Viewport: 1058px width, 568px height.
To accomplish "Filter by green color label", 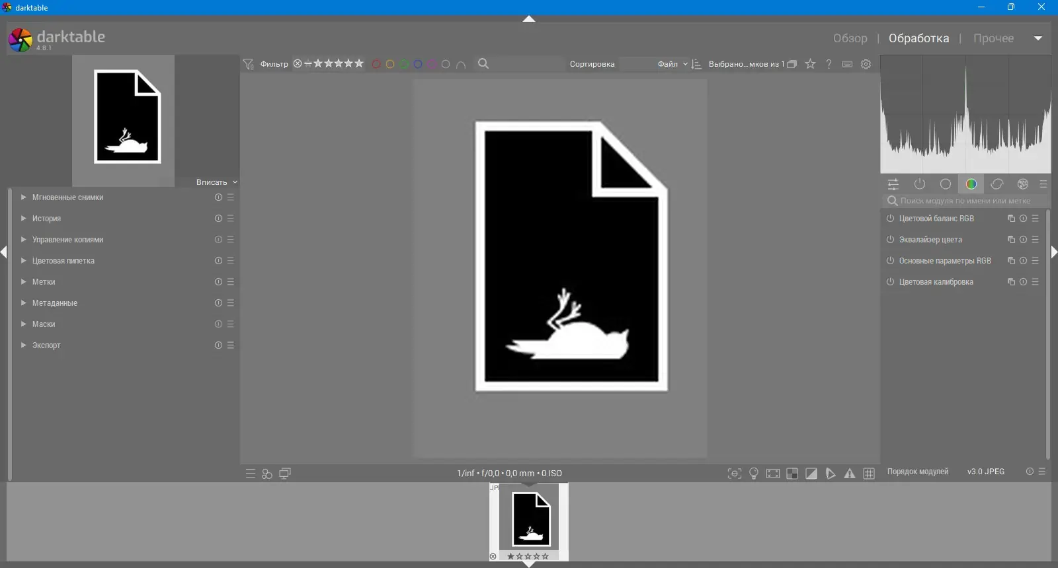I will pyautogui.click(x=404, y=64).
